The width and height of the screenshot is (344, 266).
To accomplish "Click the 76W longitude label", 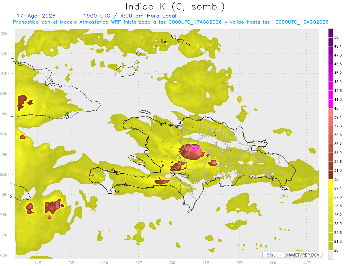I will pyautogui.click(x=38, y=262).
